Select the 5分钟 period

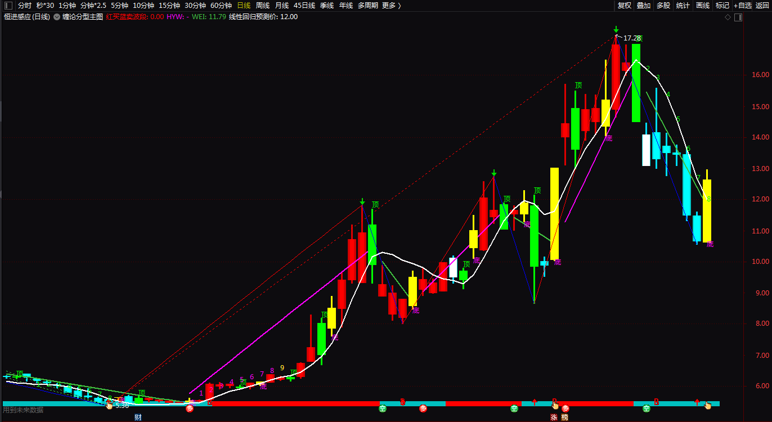(x=120, y=6)
